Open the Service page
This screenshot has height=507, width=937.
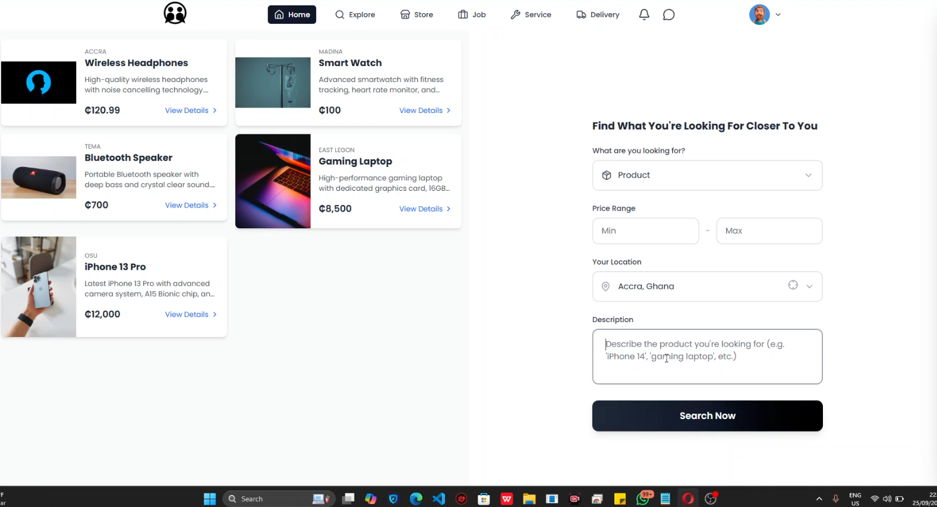pos(531,14)
